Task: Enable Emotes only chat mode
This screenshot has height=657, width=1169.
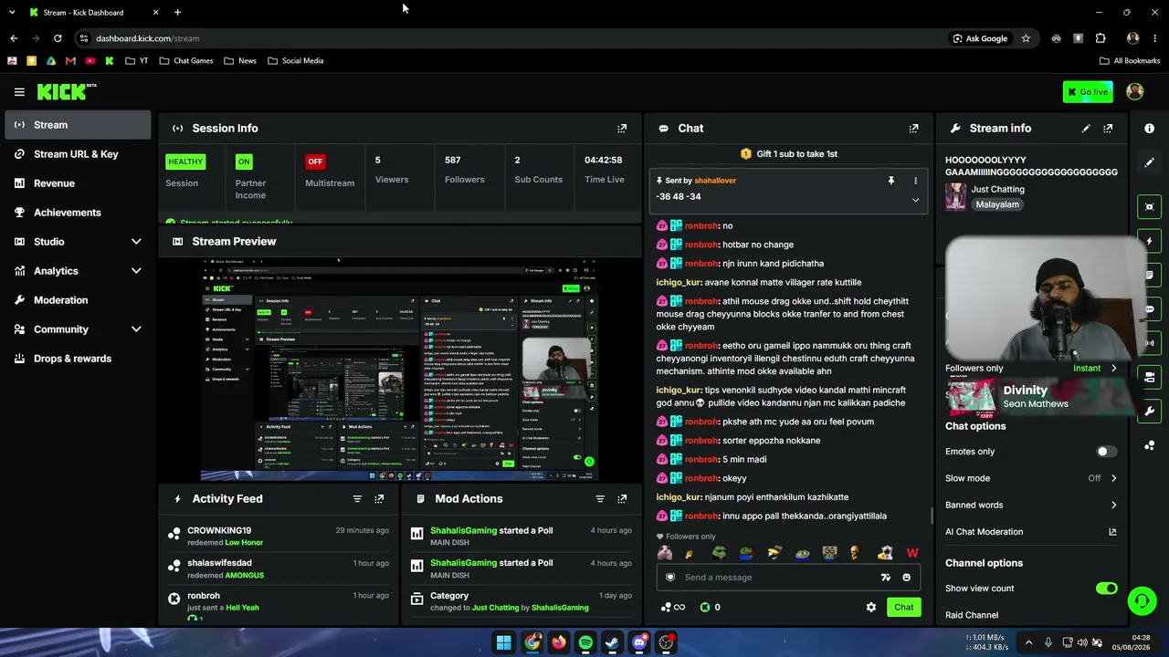Action: (1106, 452)
